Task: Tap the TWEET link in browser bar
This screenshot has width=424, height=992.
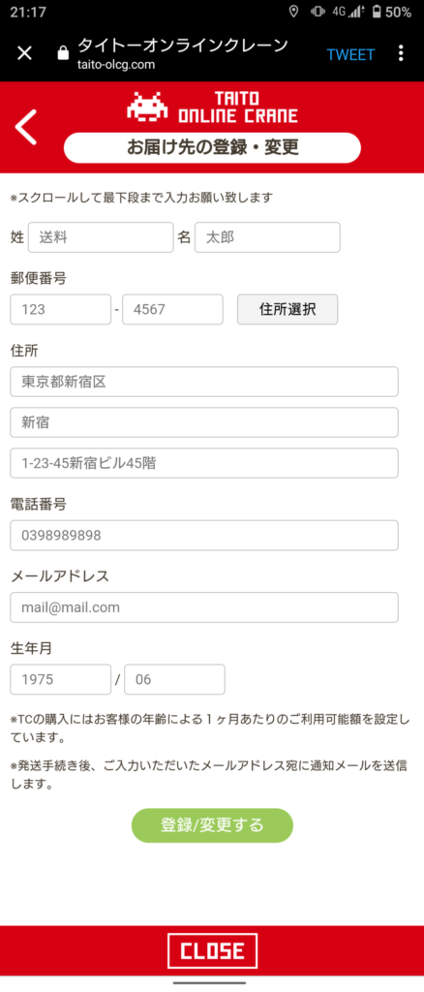Action: pyautogui.click(x=350, y=54)
